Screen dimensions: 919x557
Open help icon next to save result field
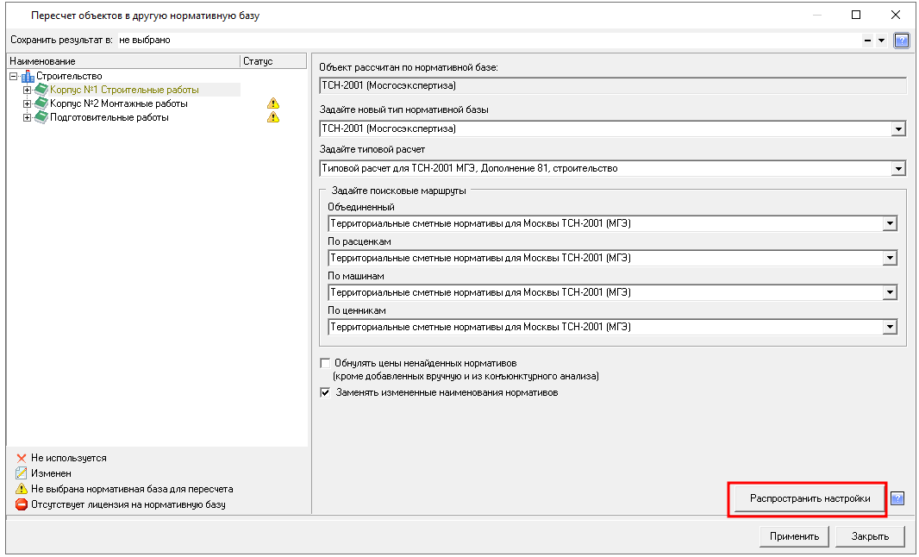(x=902, y=41)
